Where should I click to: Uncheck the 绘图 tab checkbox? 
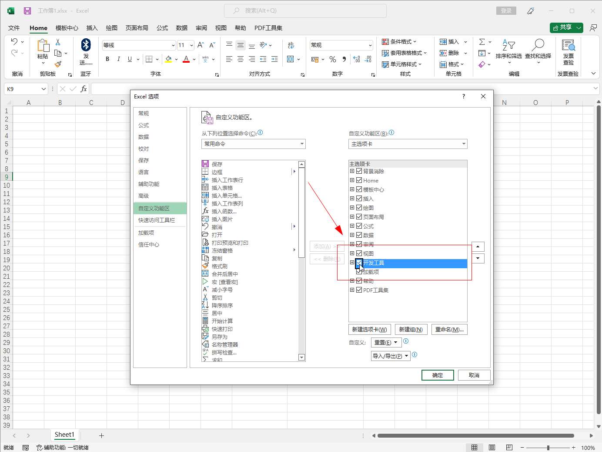point(359,208)
